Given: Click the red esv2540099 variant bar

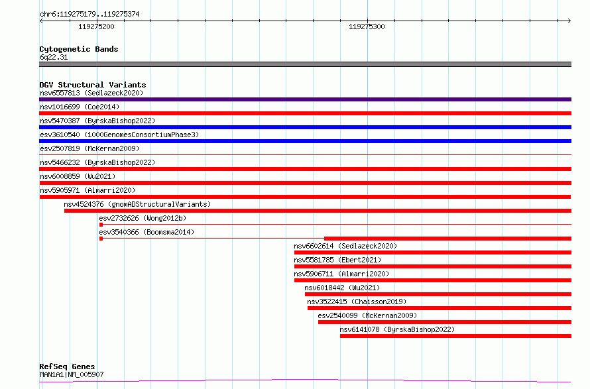Looking at the screenshot, I should pos(445,322).
